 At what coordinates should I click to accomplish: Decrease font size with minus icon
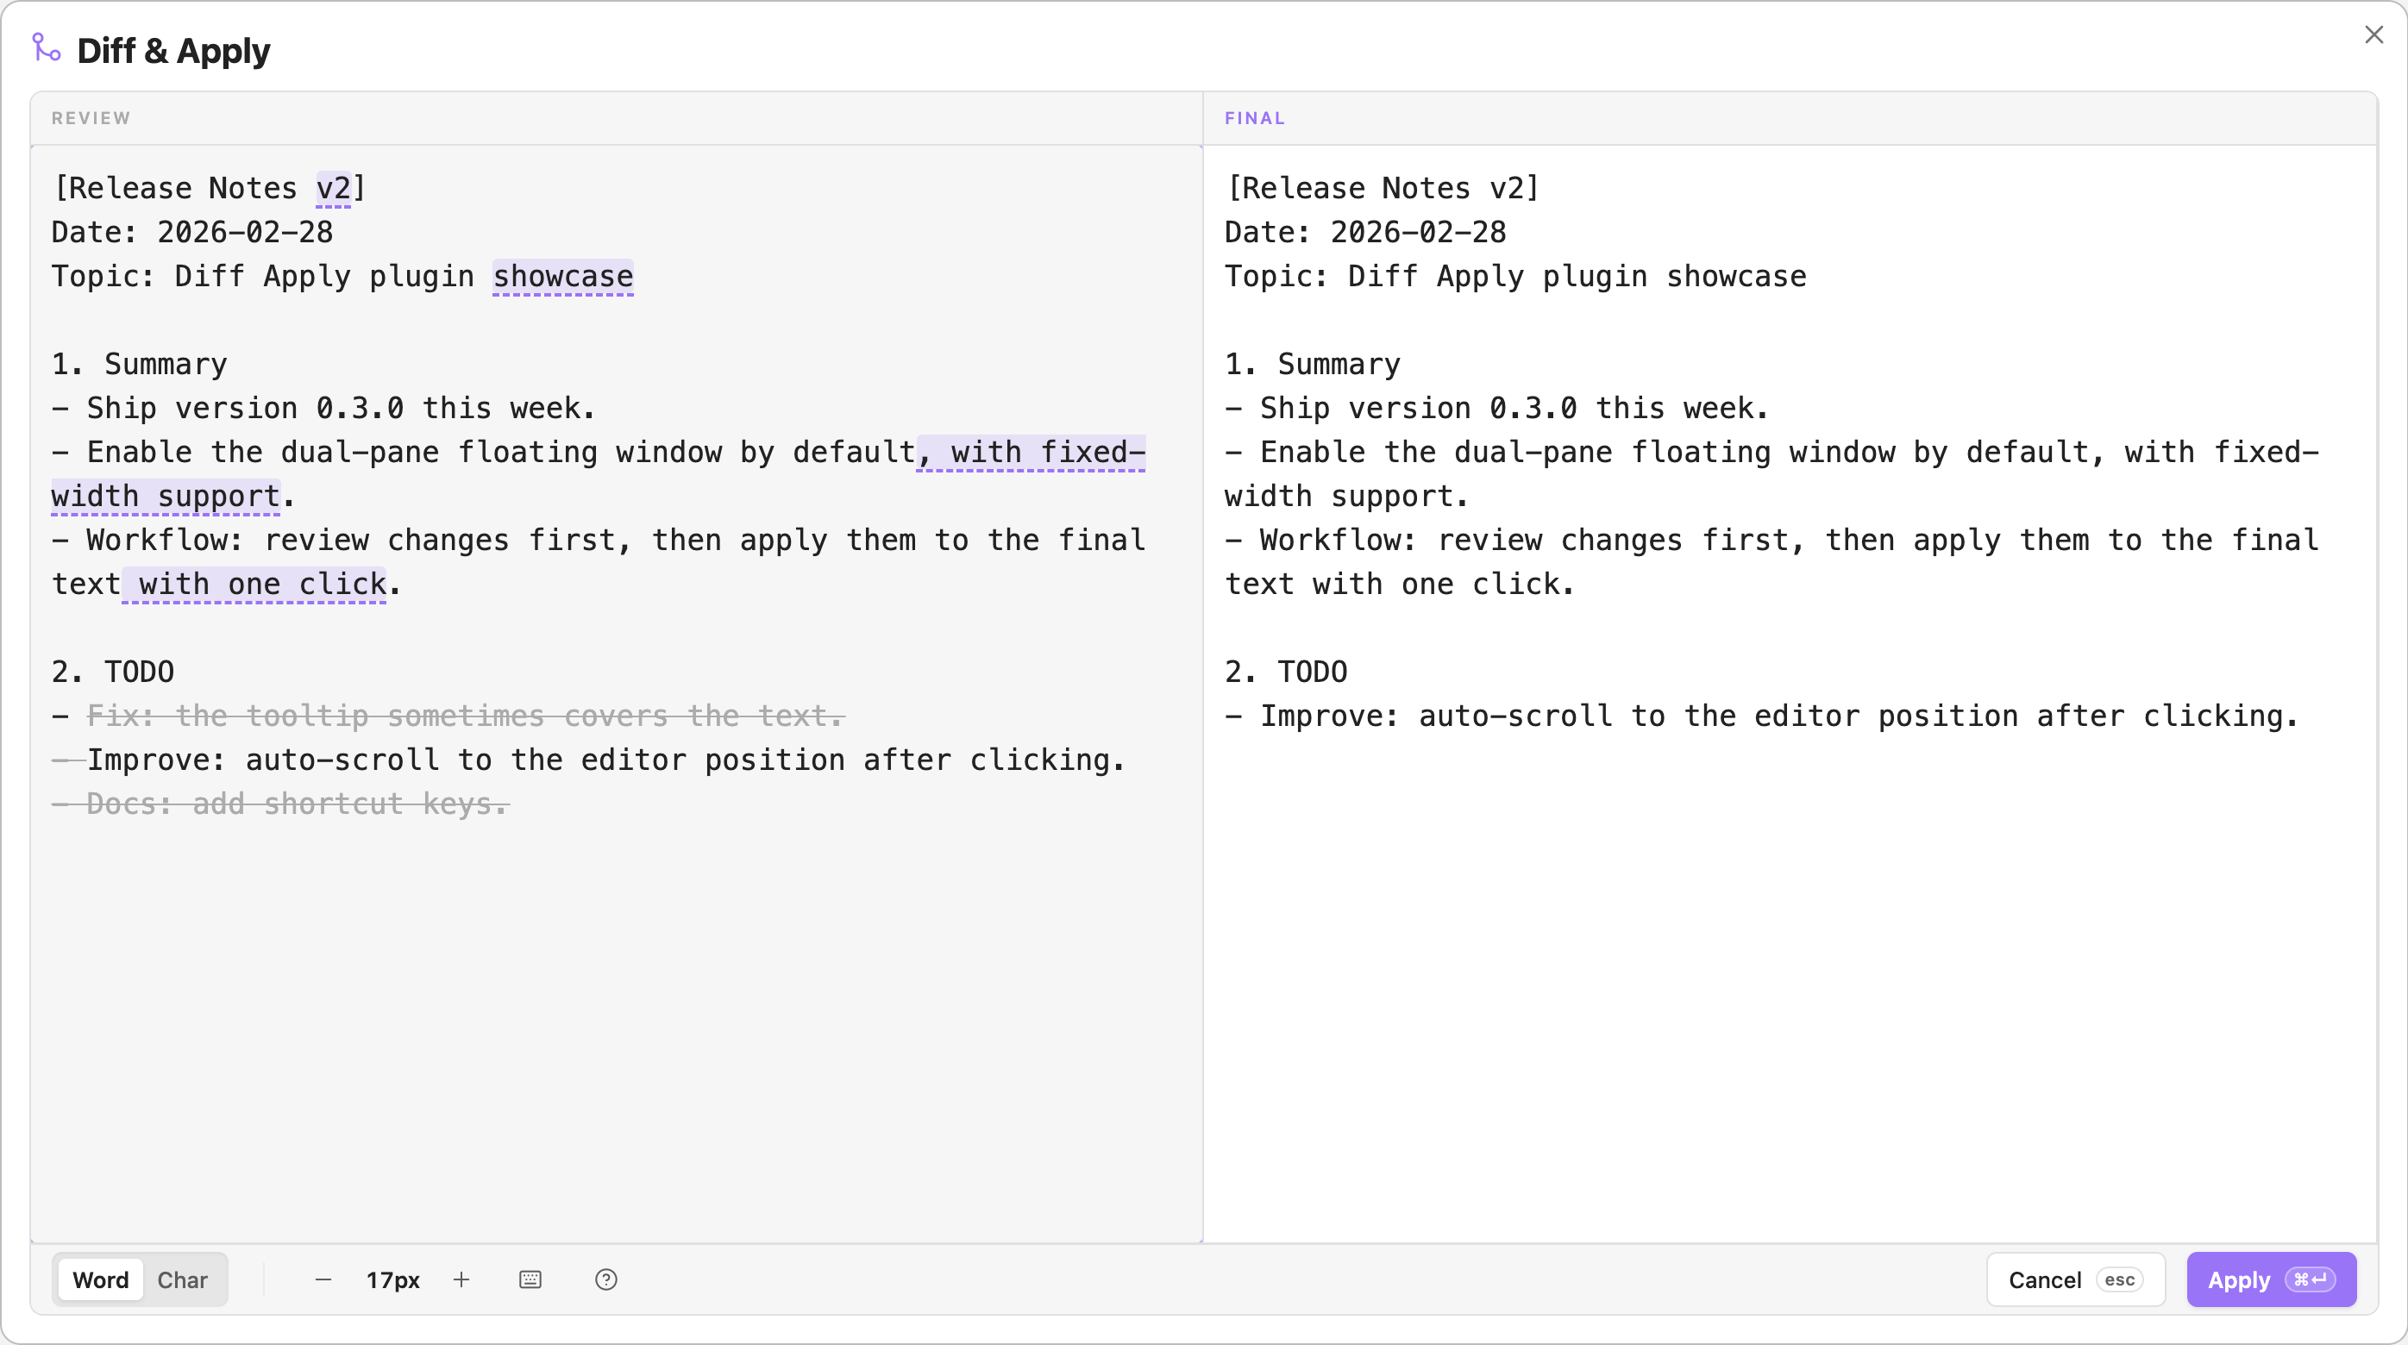pyautogui.click(x=323, y=1279)
